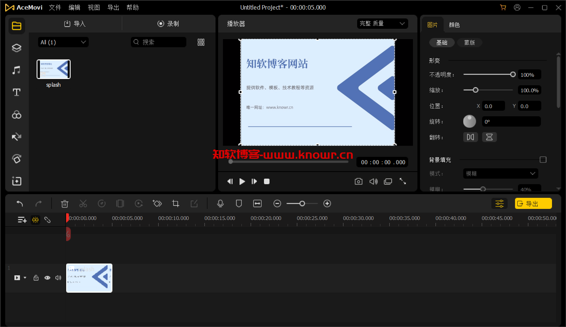Stop playback with square button
Screen dimensions: 566x327
(267, 181)
